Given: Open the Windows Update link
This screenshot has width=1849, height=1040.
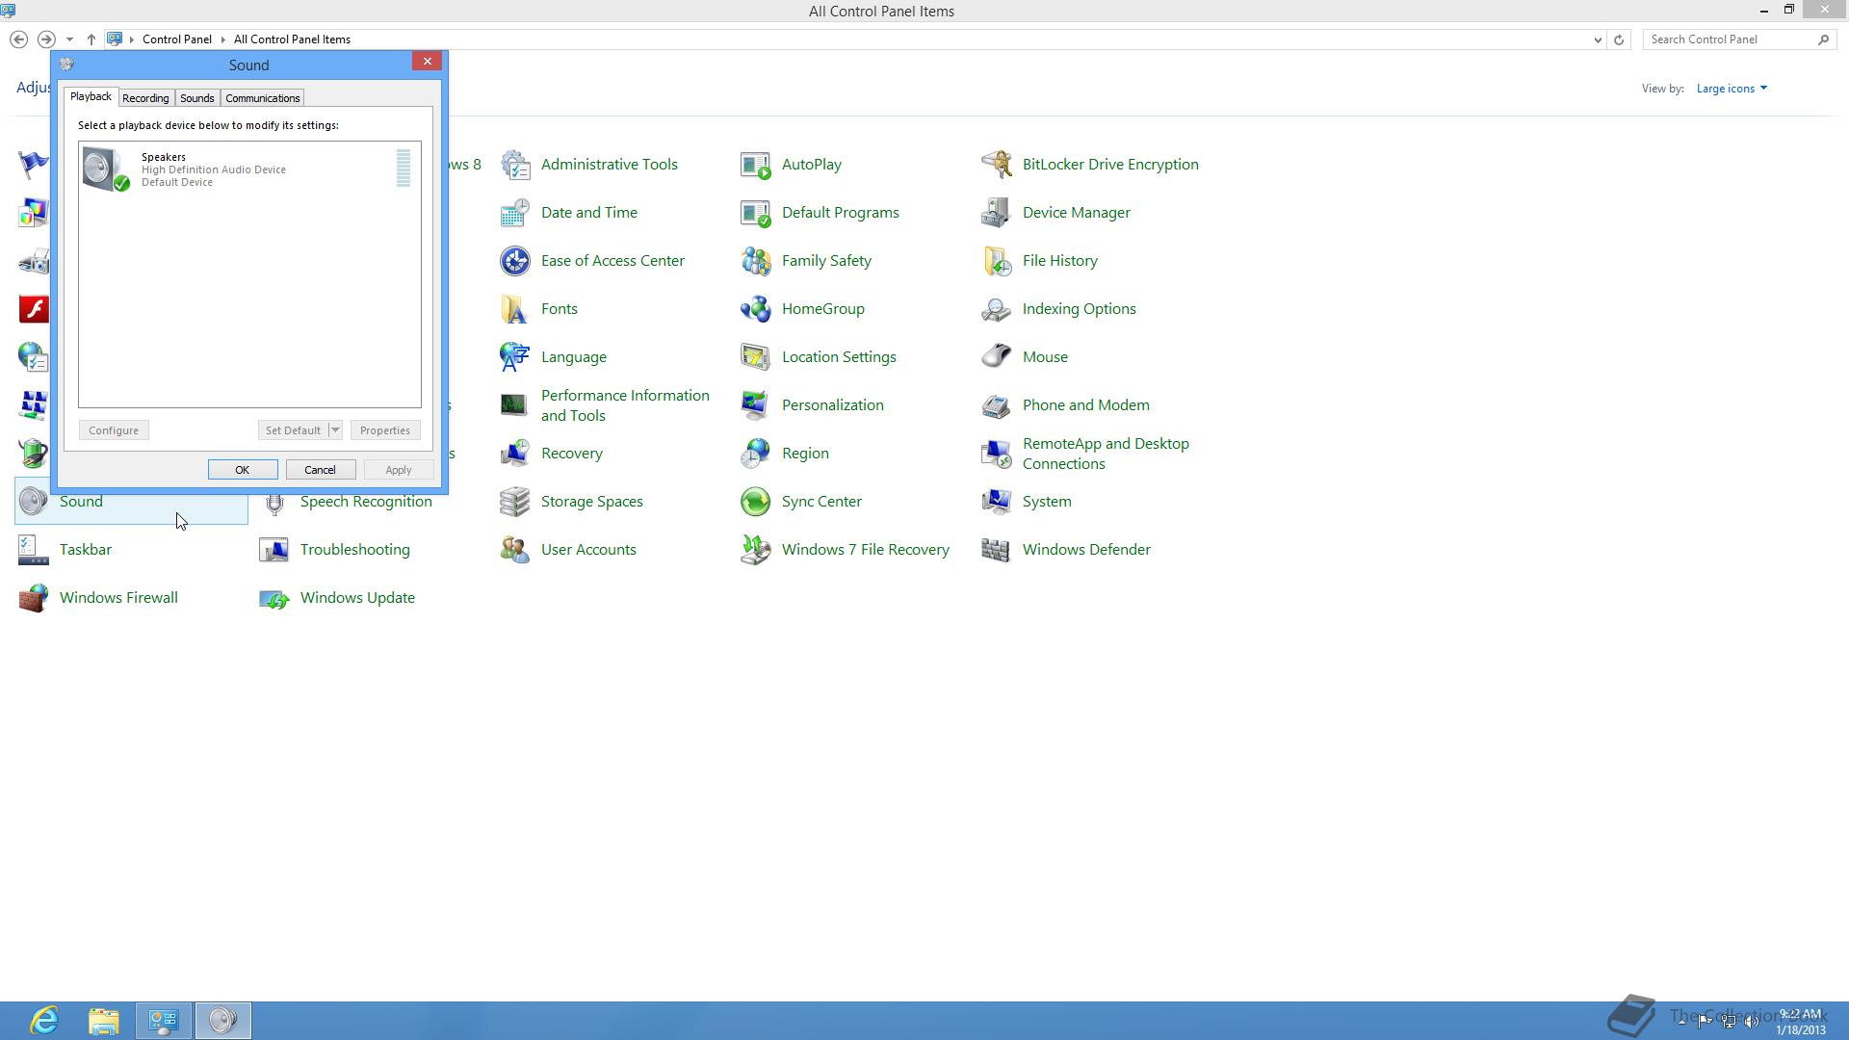Looking at the screenshot, I should [357, 597].
